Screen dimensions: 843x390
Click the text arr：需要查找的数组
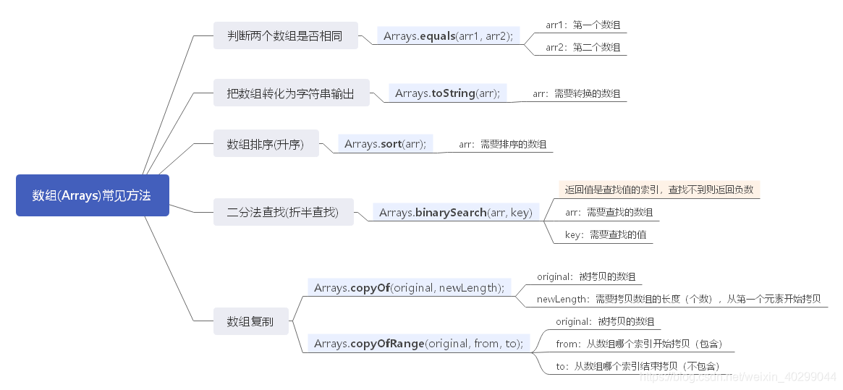(x=609, y=212)
